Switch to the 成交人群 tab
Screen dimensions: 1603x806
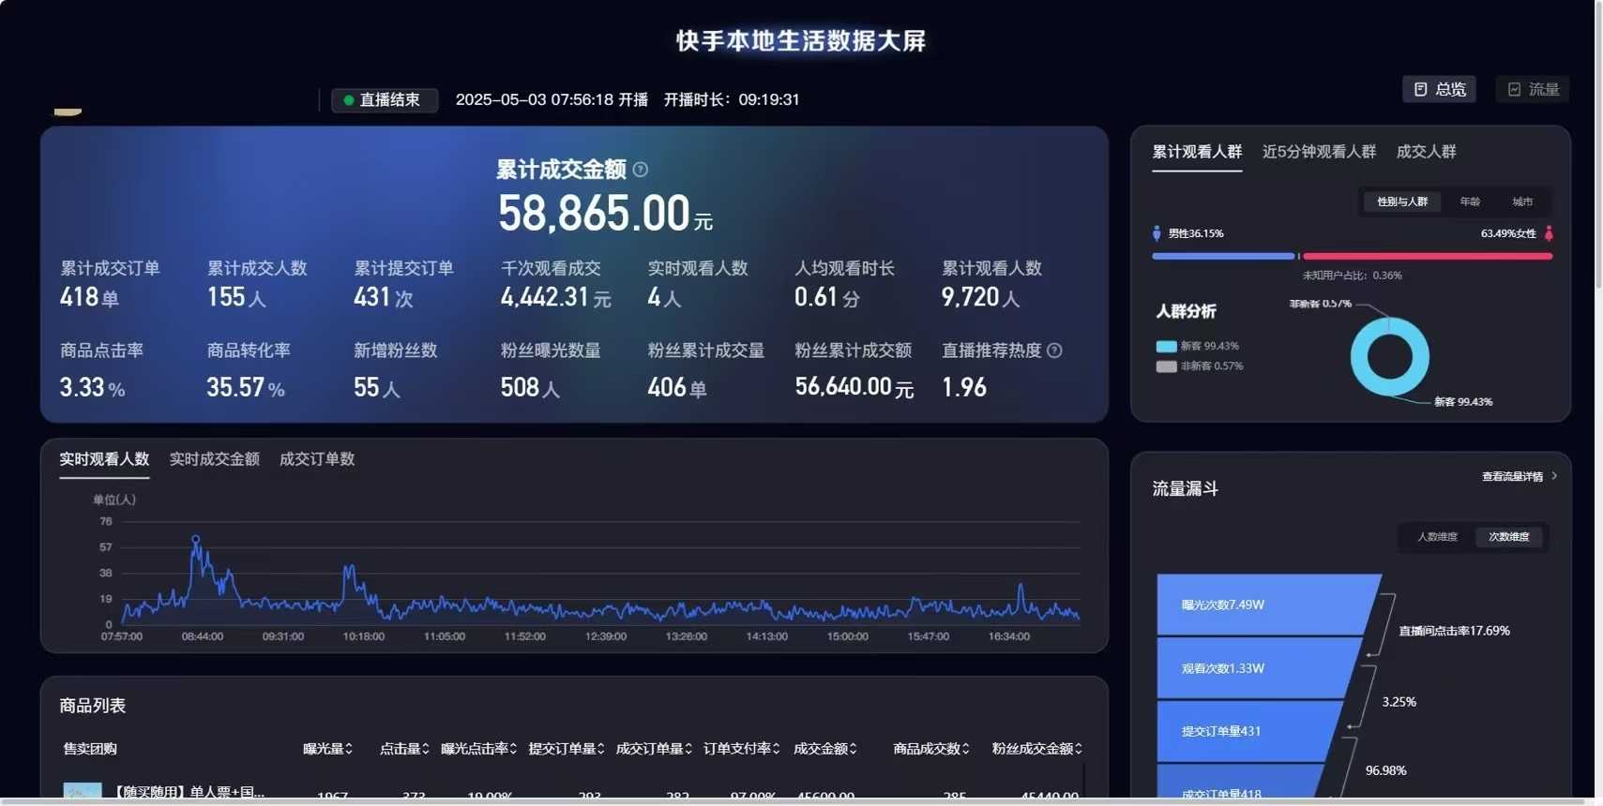(1426, 152)
